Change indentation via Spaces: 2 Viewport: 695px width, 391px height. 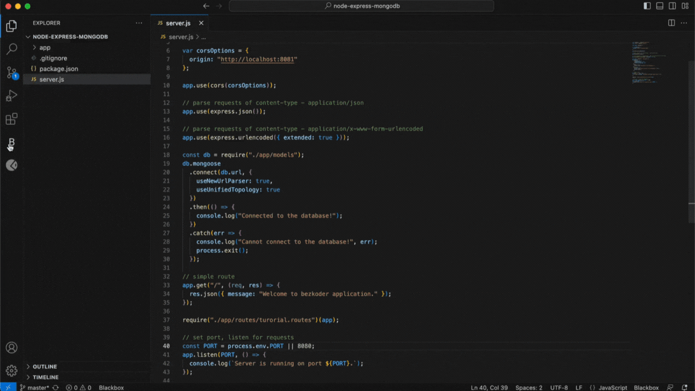point(528,387)
